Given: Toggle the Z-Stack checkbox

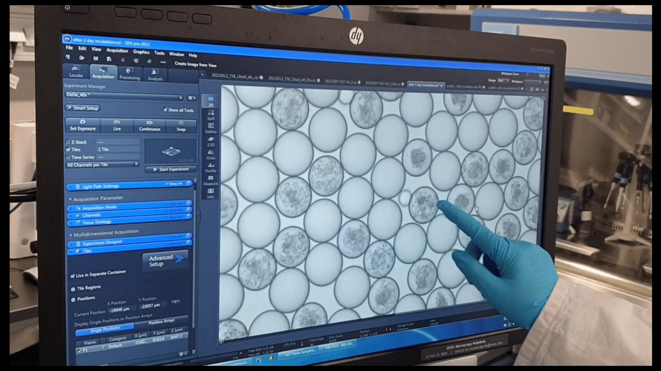Looking at the screenshot, I should (x=68, y=142).
